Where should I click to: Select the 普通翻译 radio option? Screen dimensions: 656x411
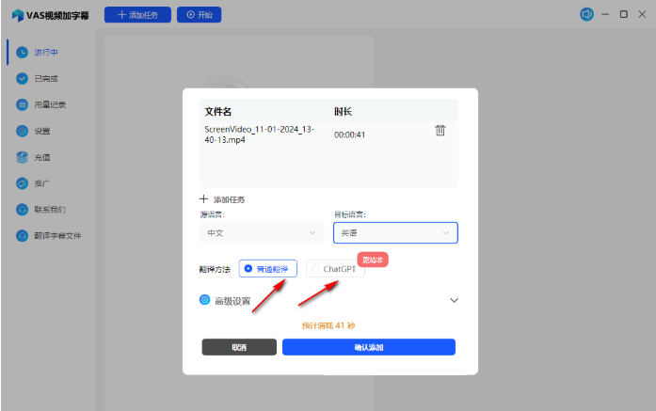pos(267,268)
